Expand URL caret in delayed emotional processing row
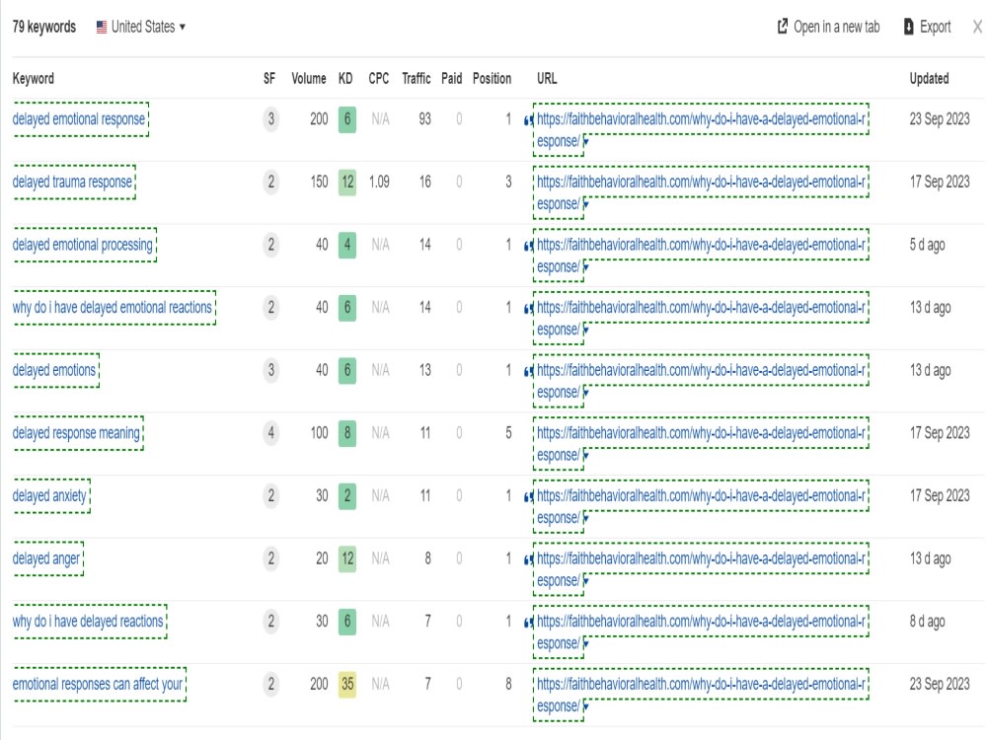Viewport: 987px width, 740px height. click(586, 266)
